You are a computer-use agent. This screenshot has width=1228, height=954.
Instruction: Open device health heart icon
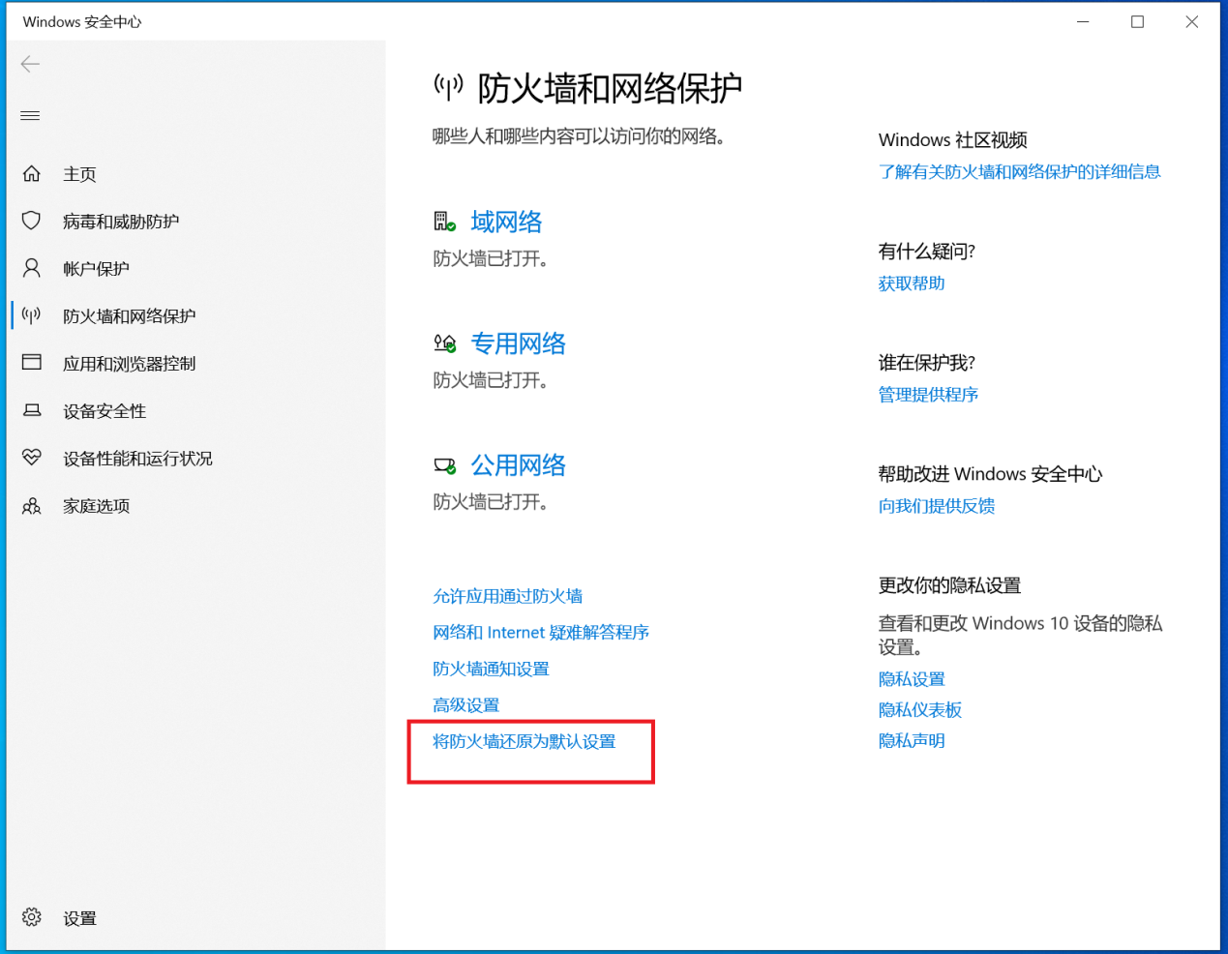click(32, 458)
